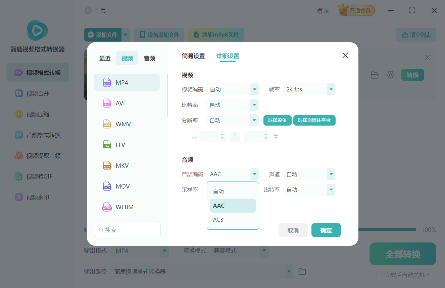This screenshot has height=288, width=445.
Task: Switch to the 音频 format tab
Action: coord(149,58)
